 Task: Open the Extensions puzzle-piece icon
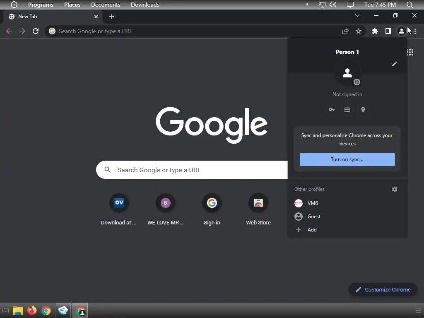click(x=375, y=31)
